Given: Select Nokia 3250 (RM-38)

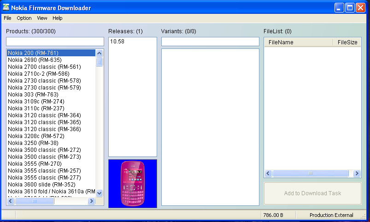Looking at the screenshot, I should click(x=51, y=143).
